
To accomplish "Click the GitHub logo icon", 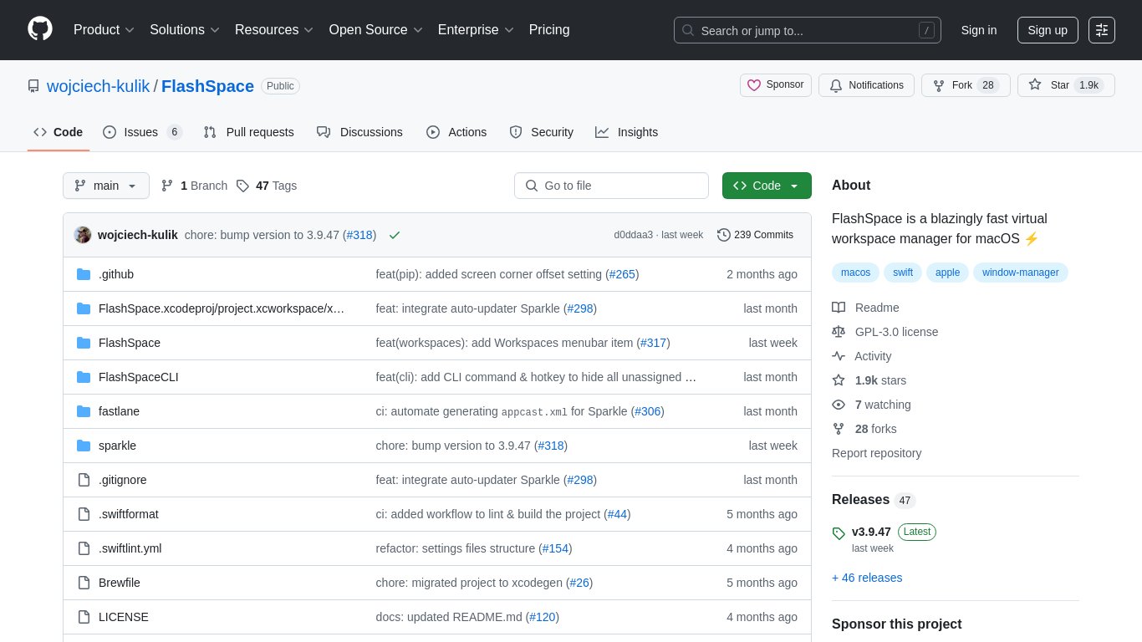I will [x=40, y=29].
